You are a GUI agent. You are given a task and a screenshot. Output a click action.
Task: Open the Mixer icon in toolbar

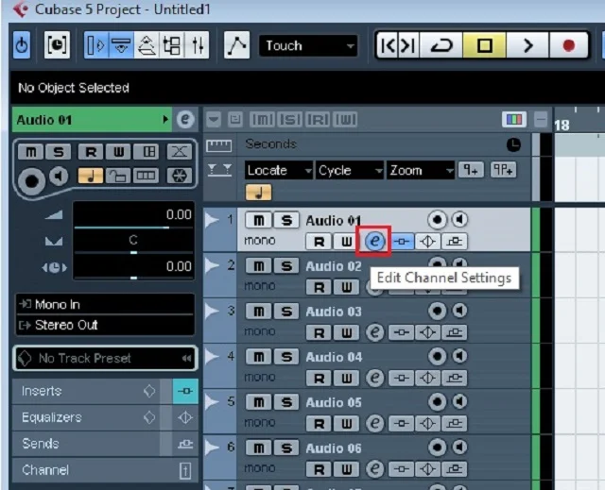(x=198, y=45)
